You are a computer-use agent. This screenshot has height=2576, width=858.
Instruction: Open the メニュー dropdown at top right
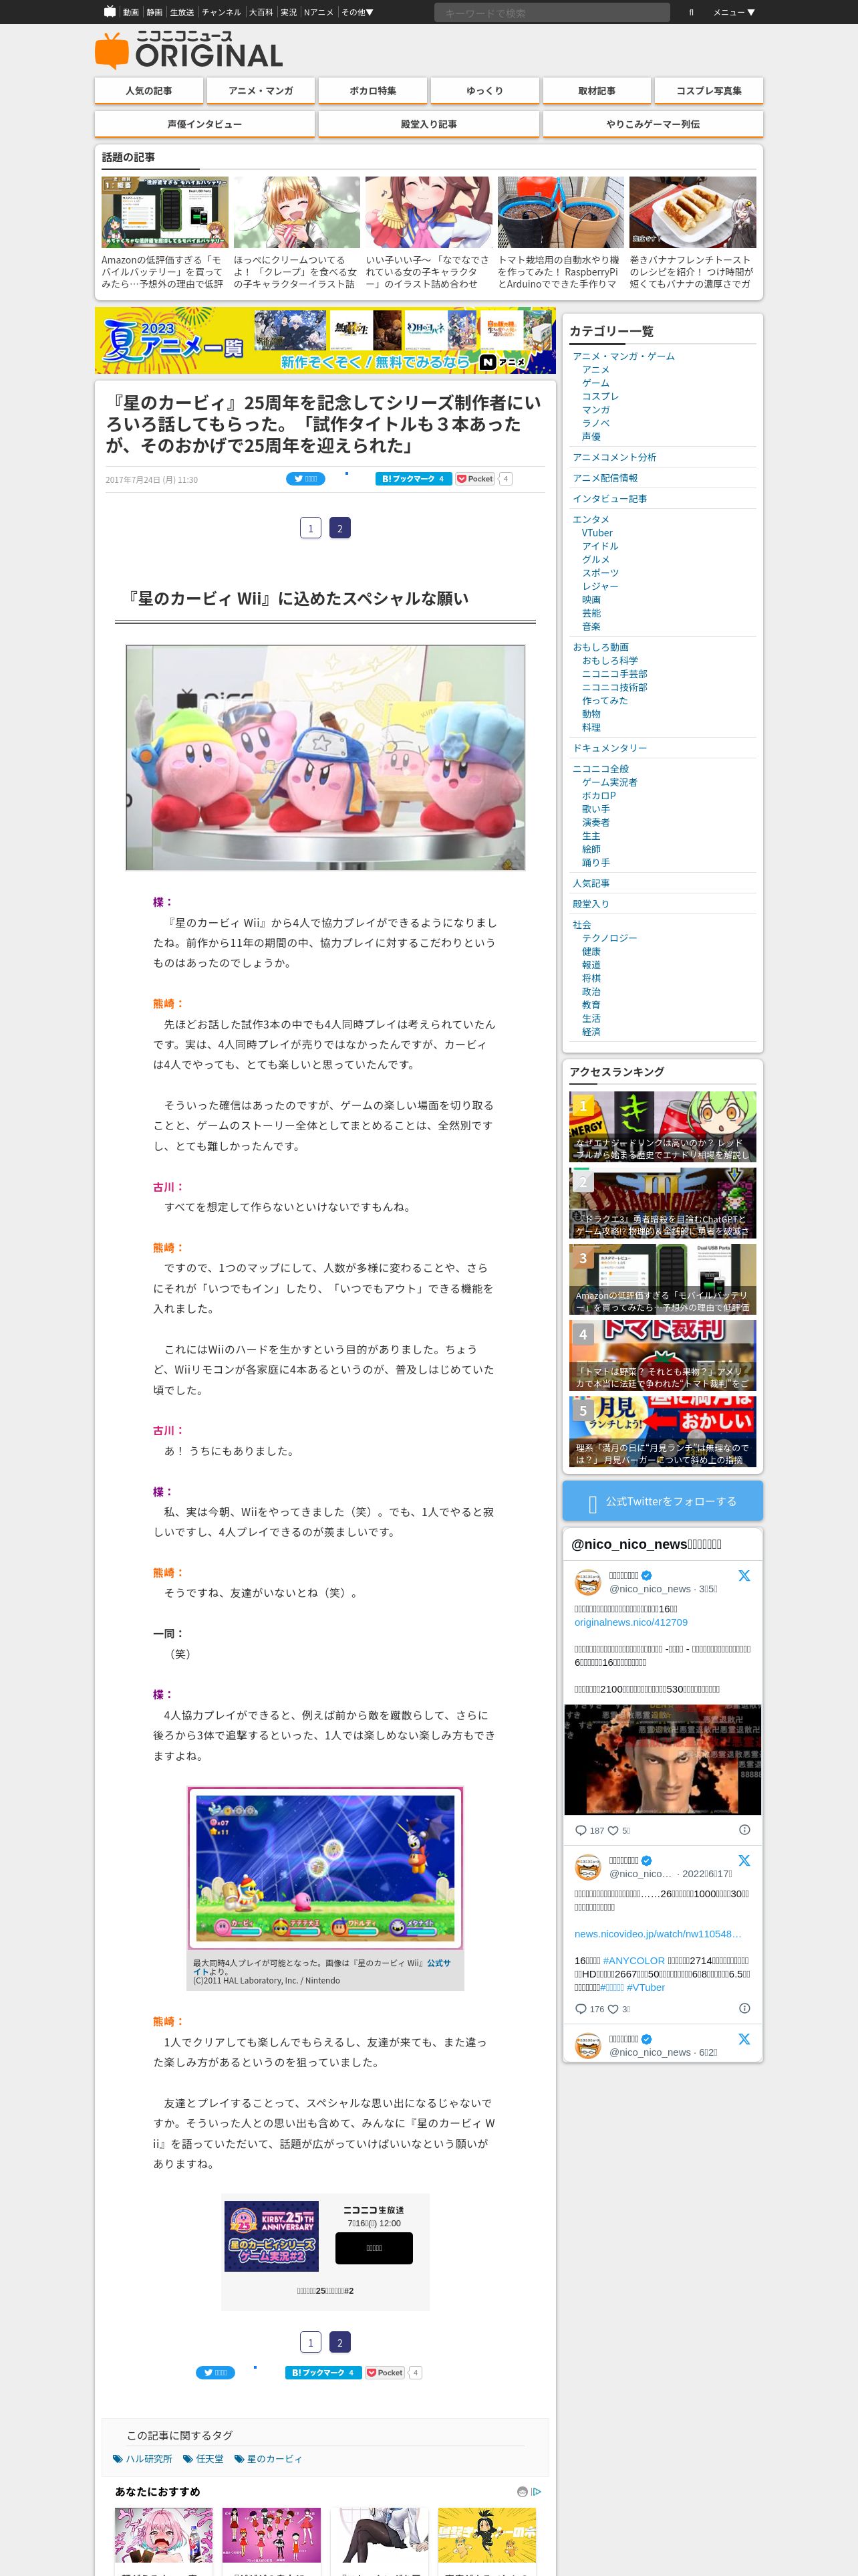click(733, 12)
